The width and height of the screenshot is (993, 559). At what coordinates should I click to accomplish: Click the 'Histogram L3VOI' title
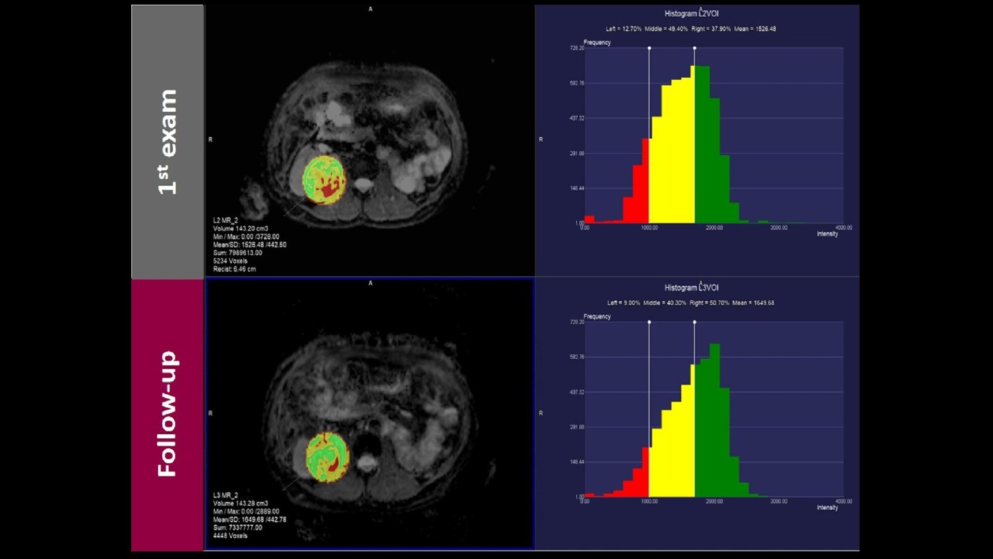tap(691, 287)
